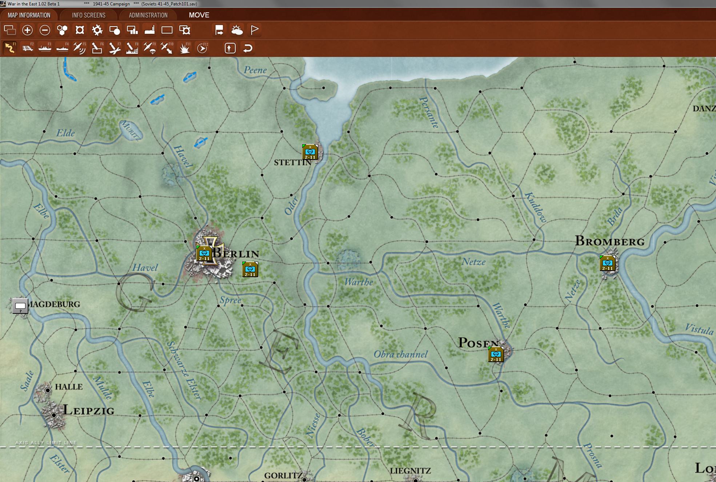Show weather using the sun-and-cloud icon
716x482 pixels.
pyautogui.click(x=237, y=30)
